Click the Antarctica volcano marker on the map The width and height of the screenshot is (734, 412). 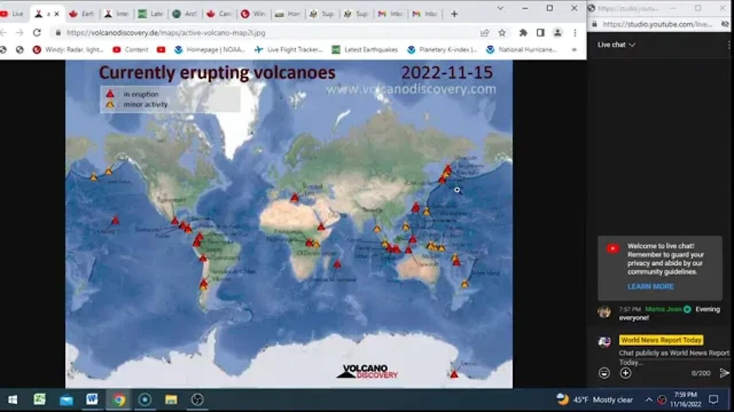(454, 374)
